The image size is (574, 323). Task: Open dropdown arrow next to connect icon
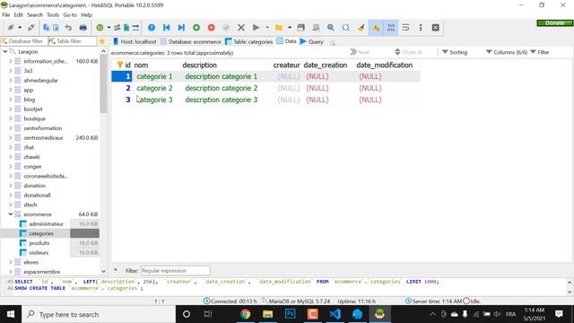click(20, 28)
